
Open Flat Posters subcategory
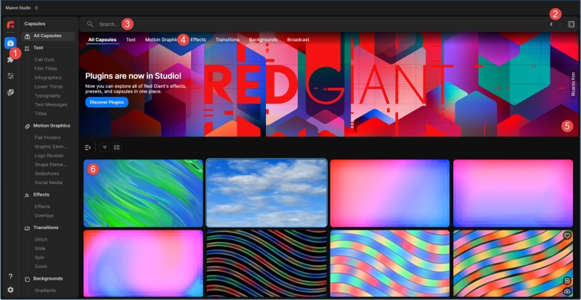[x=47, y=138]
